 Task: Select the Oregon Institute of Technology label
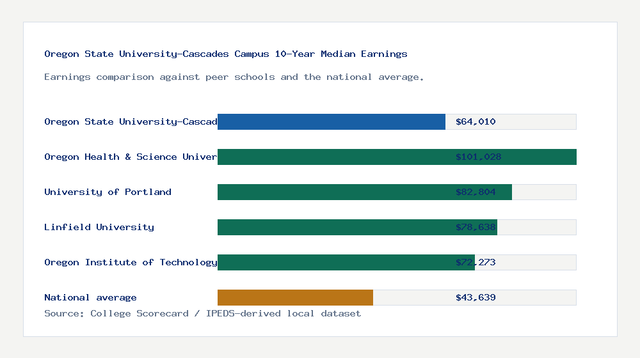(x=131, y=262)
